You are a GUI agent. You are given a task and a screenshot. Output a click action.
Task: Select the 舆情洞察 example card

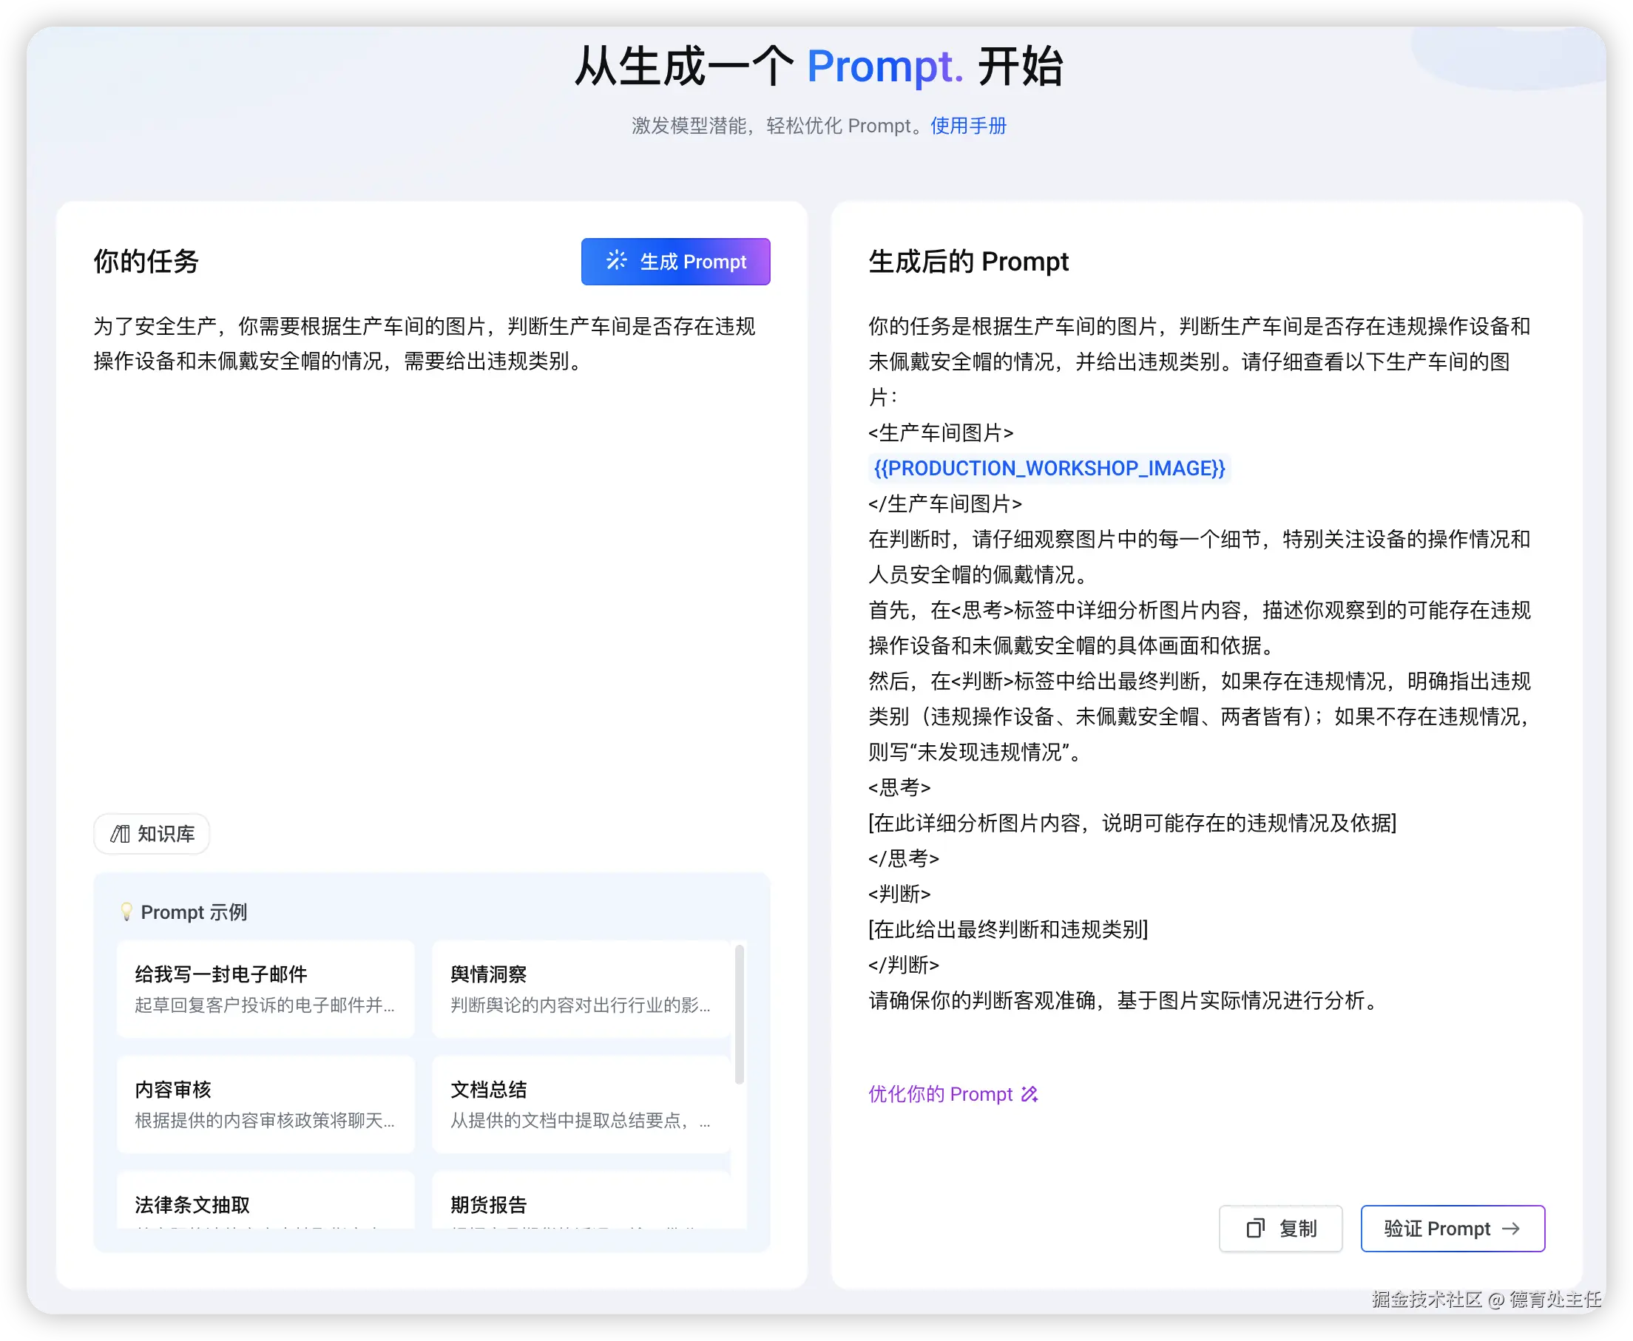pyautogui.click(x=581, y=988)
